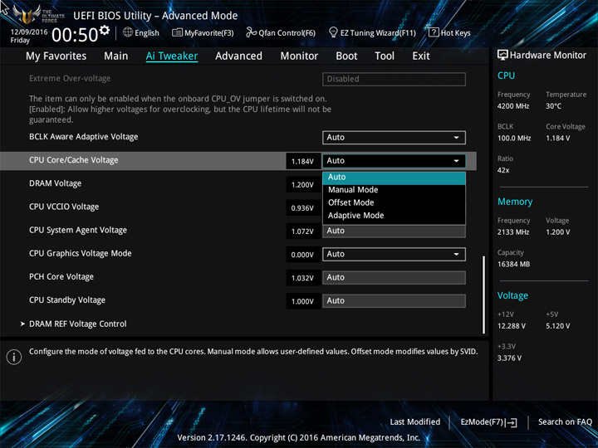
Task: Click memory capacity 16384 MB value
Action: (x=513, y=265)
